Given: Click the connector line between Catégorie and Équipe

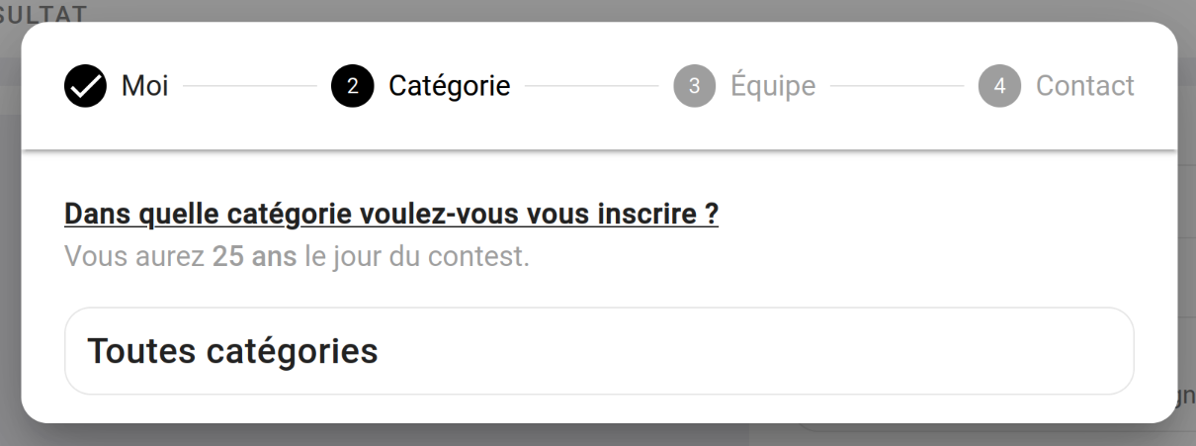Looking at the screenshot, I should coord(591,86).
